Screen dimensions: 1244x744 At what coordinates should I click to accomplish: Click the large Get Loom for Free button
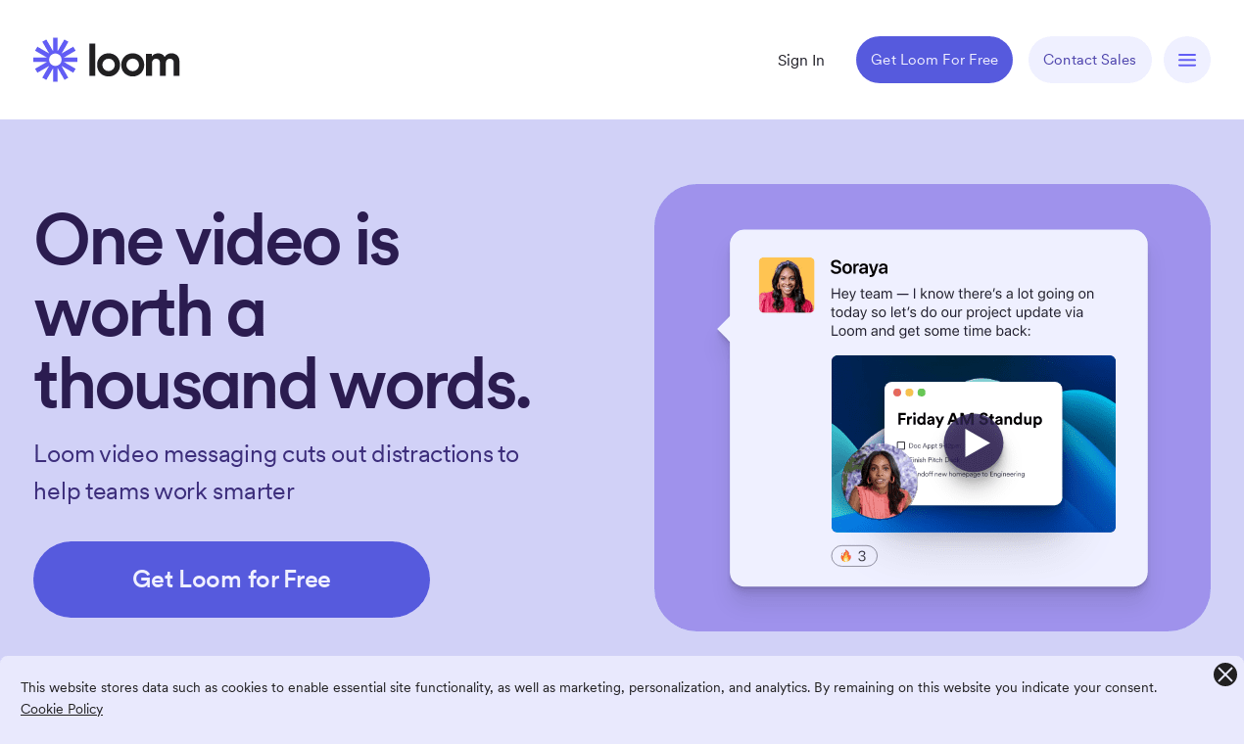(231, 580)
